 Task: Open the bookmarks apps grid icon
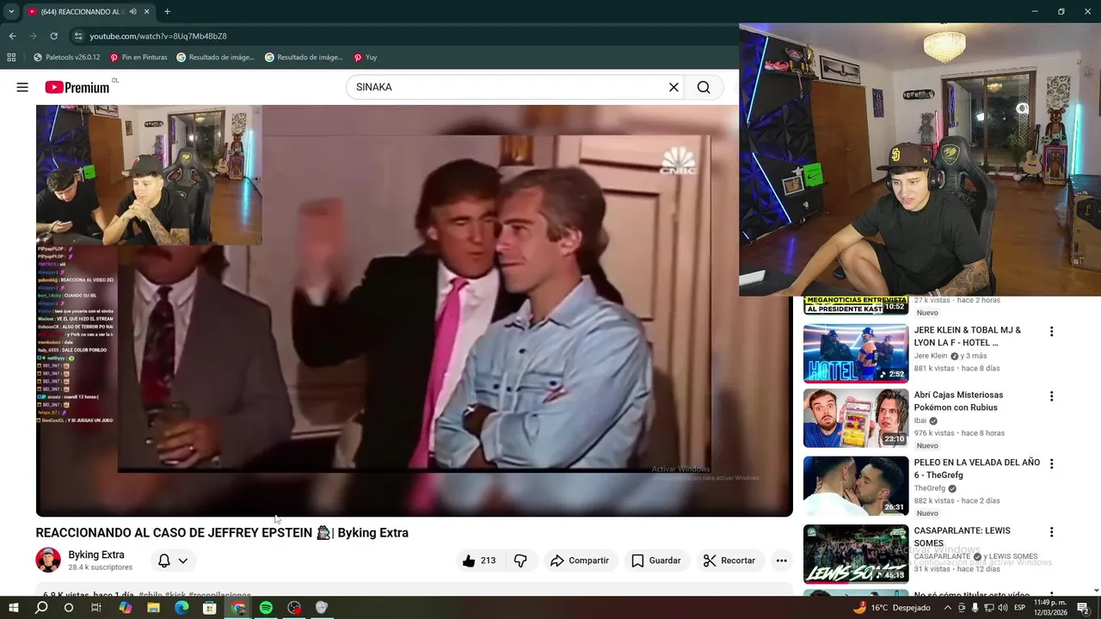click(x=11, y=58)
